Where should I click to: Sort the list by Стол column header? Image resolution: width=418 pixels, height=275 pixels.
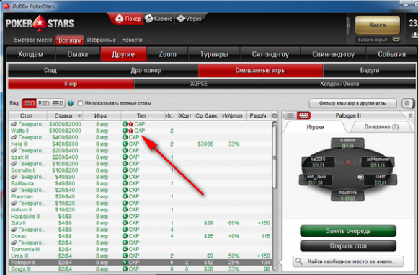coord(27,116)
